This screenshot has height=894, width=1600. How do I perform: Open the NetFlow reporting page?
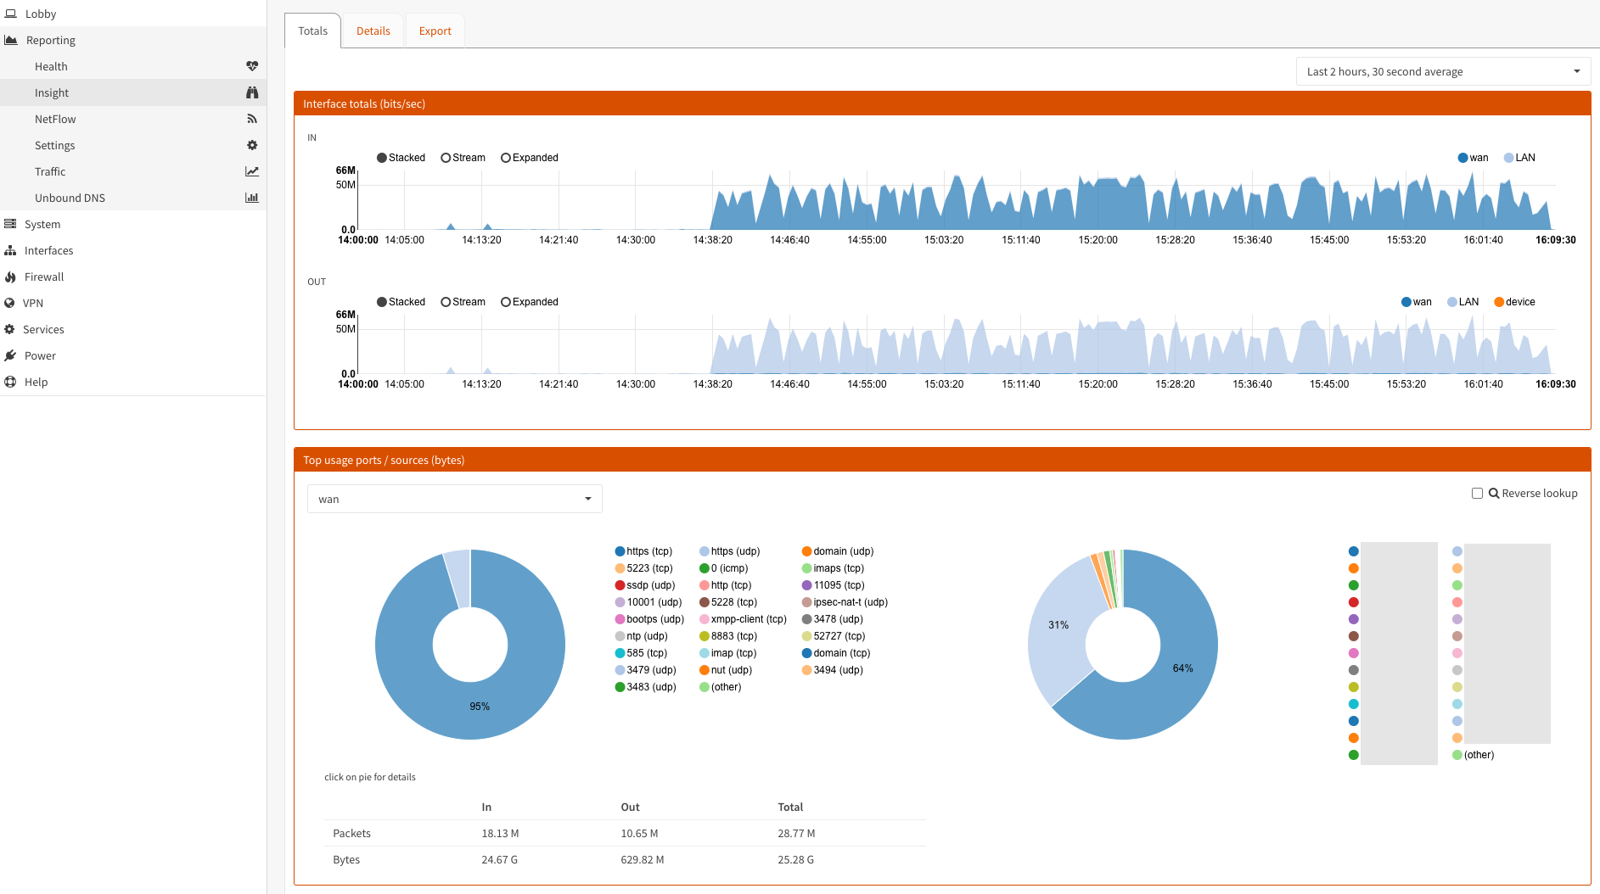[x=133, y=119]
